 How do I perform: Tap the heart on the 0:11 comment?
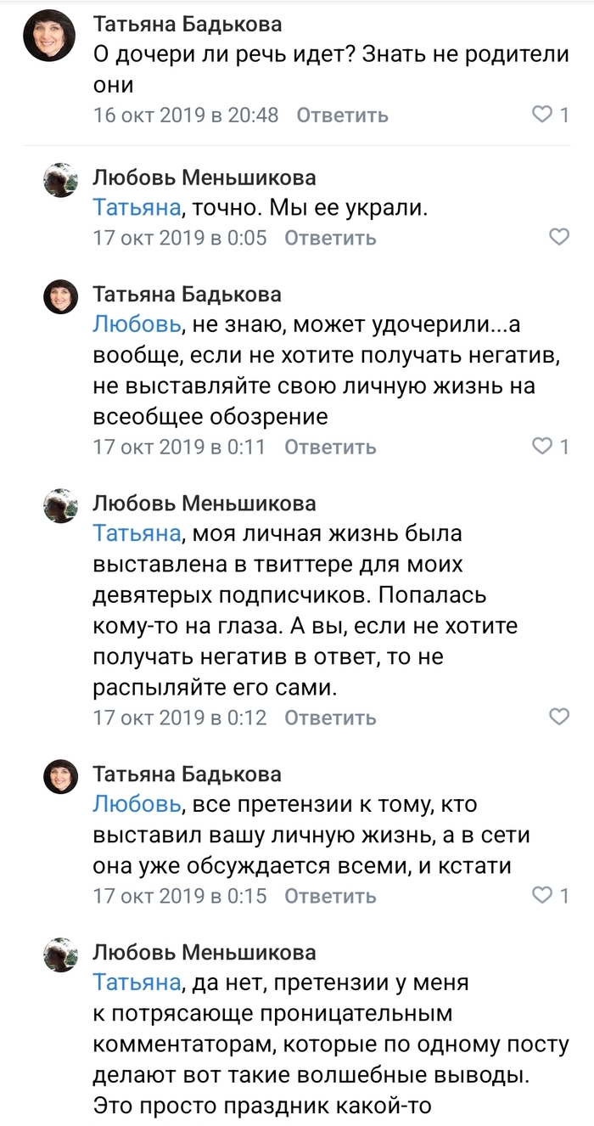click(541, 446)
